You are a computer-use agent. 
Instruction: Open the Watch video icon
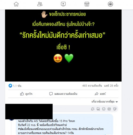(63, 4)
